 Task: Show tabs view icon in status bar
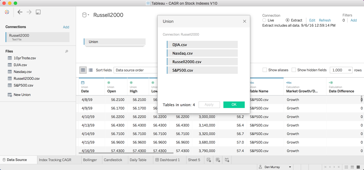[358, 167]
